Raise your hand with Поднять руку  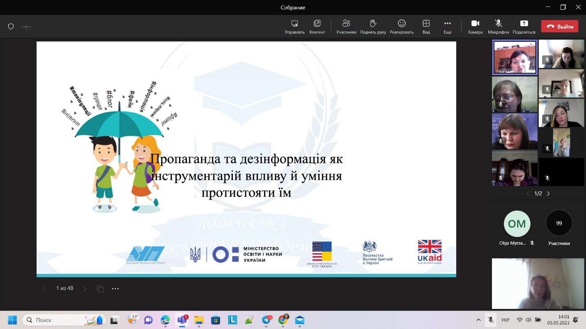coord(373,27)
